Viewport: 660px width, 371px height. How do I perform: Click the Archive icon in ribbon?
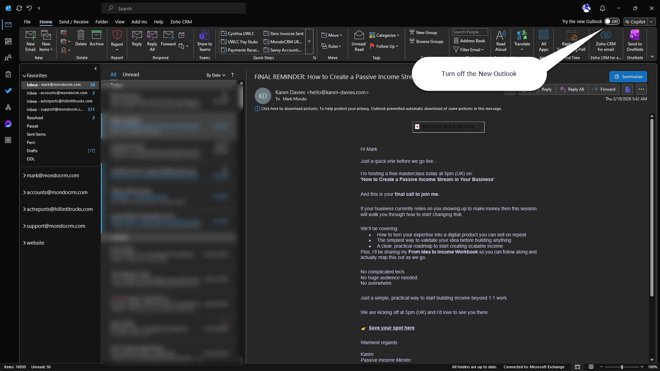pos(96,38)
